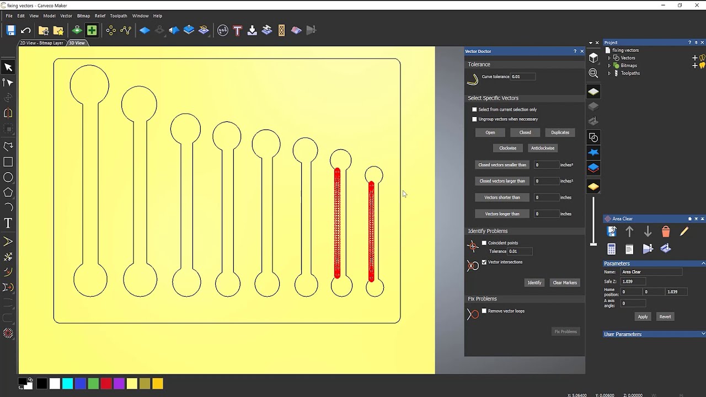Open the Vector menu
The image size is (706, 397).
[66, 16]
